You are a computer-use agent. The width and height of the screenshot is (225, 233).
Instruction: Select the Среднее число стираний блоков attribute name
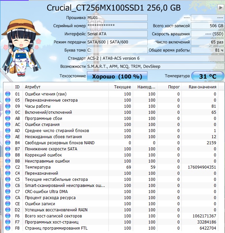(x=57, y=131)
